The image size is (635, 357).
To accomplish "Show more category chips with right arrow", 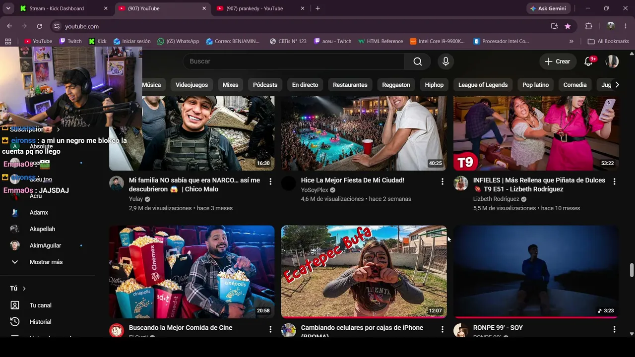I will click(617, 85).
